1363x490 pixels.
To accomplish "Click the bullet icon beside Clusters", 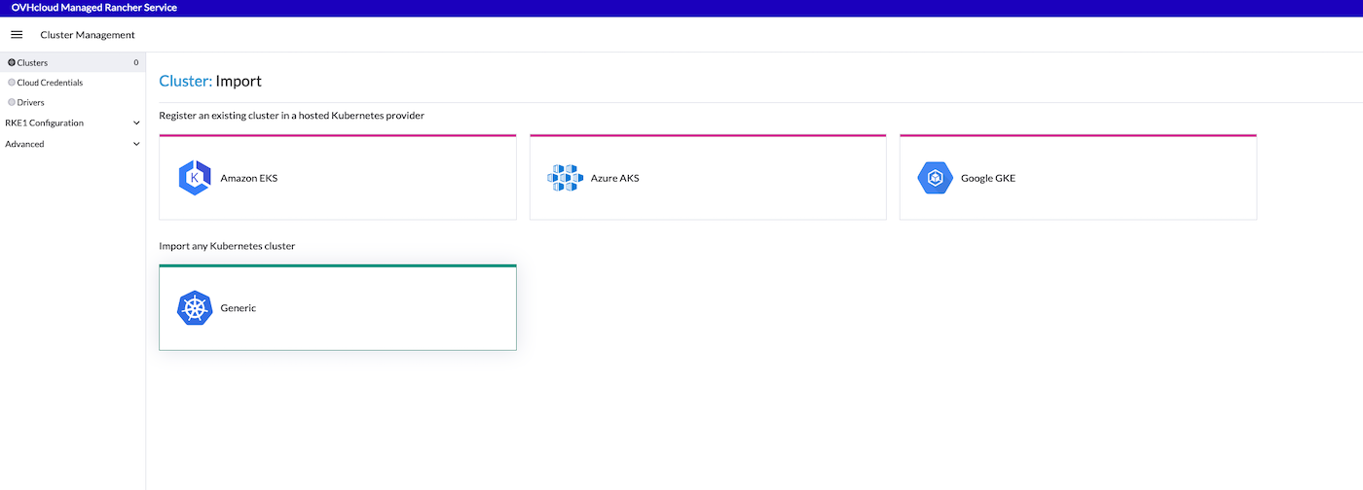I will coord(12,62).
